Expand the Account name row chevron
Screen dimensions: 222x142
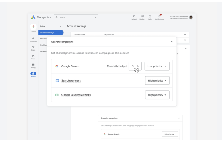[x=185, y=35]
